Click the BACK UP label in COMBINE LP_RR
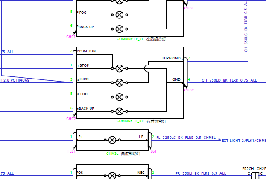The width and height of the screenshot is (266, 179). pyautogui.click(x=86, y=109)
